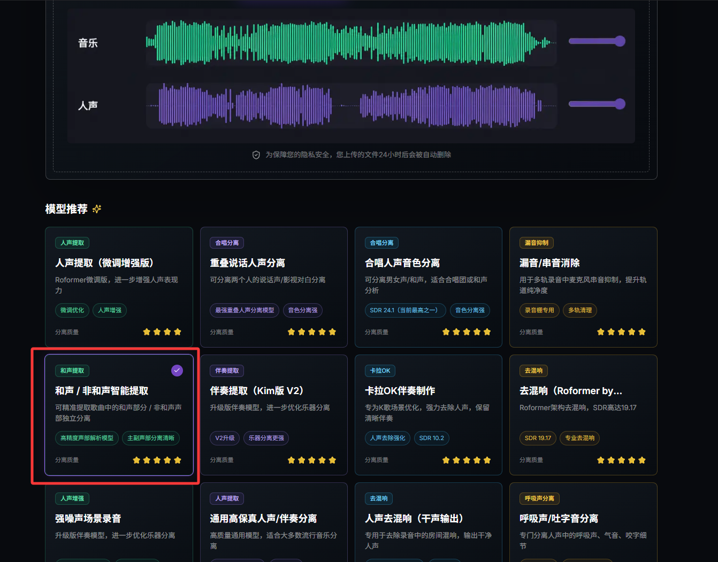
Task: Click star rating on 漏音/串音消除 card
Action: point(621,332)
